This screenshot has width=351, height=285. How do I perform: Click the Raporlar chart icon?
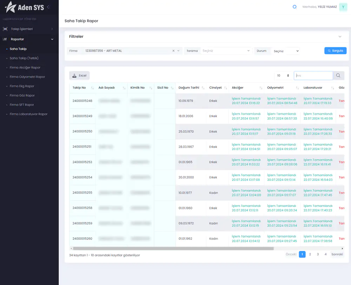tap(5, 39)
